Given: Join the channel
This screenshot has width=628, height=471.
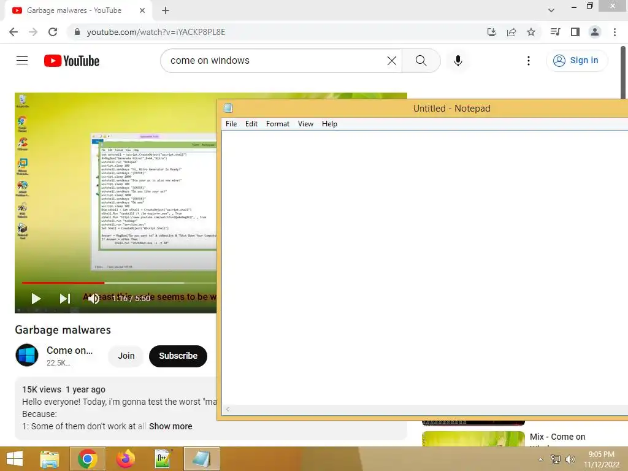Looking at the screenshot, I should [126, 356].
